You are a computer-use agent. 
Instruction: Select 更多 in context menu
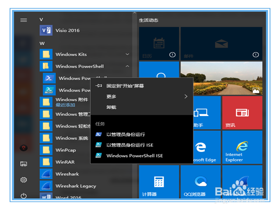(142, 97)
